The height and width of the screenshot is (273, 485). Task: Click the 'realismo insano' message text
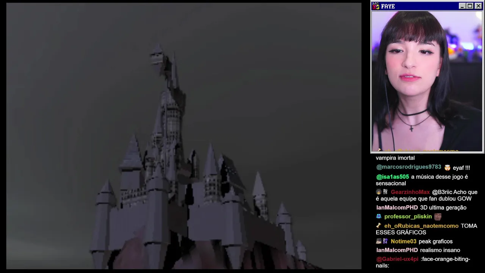pos(440,250)
